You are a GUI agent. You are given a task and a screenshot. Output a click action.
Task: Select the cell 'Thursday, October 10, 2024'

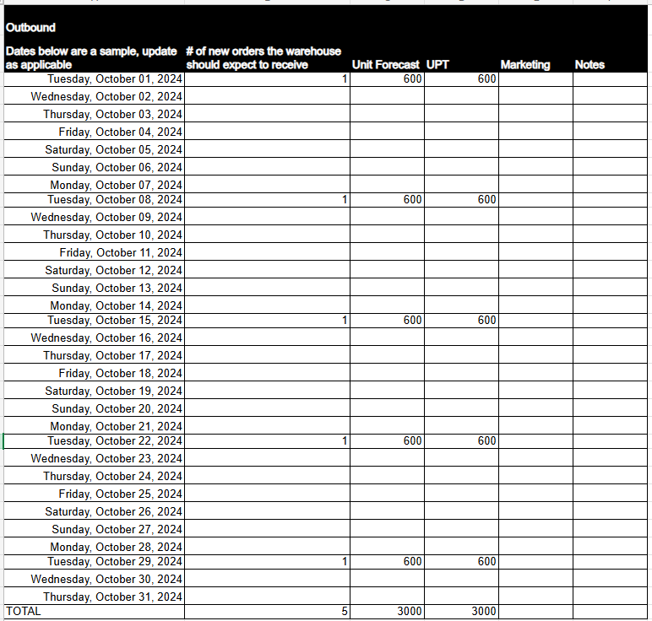coord(94,235)
